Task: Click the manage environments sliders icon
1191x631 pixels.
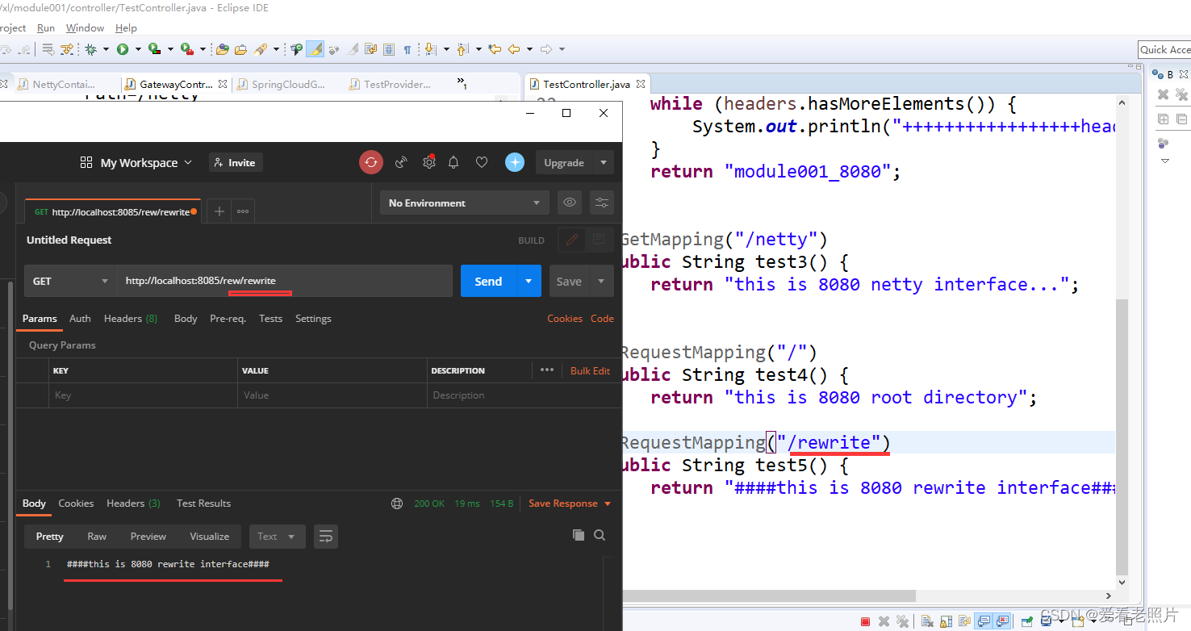Action: (602, 203)
